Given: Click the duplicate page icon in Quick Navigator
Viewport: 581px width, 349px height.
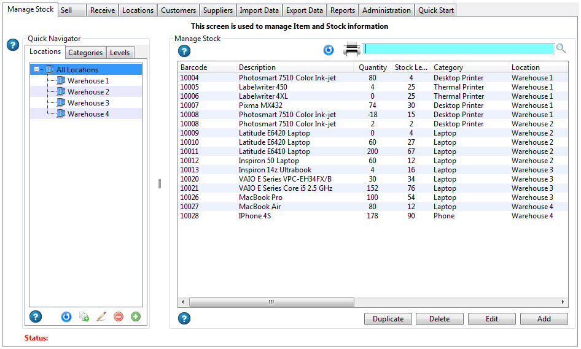Looking at the screenshot, I should pos(84,316).
